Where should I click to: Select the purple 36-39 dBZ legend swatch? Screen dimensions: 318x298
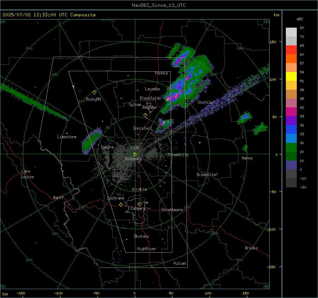[291, 120]
